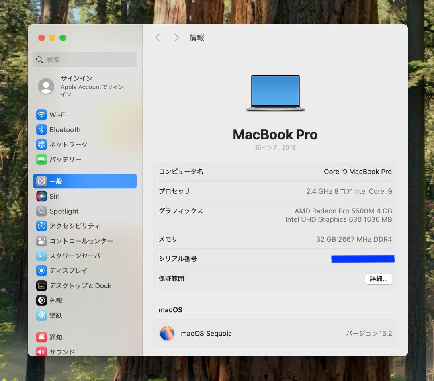Click the 保証範囲 label
This screenshot has height=381, width=434.
[x=171, y=279]
